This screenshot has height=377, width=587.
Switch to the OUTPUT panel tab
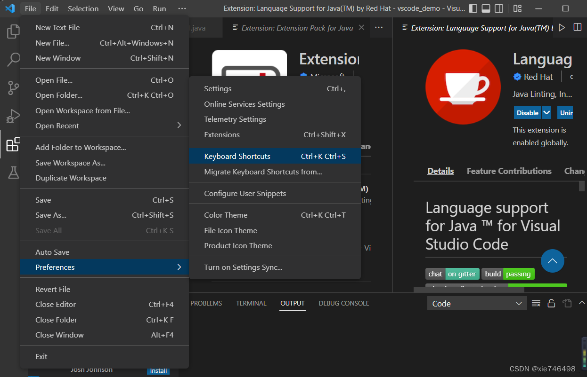293,303
